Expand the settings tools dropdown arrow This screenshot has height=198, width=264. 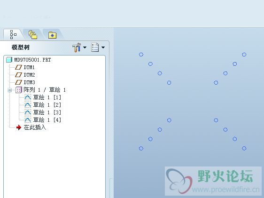[x=85, y=48]
